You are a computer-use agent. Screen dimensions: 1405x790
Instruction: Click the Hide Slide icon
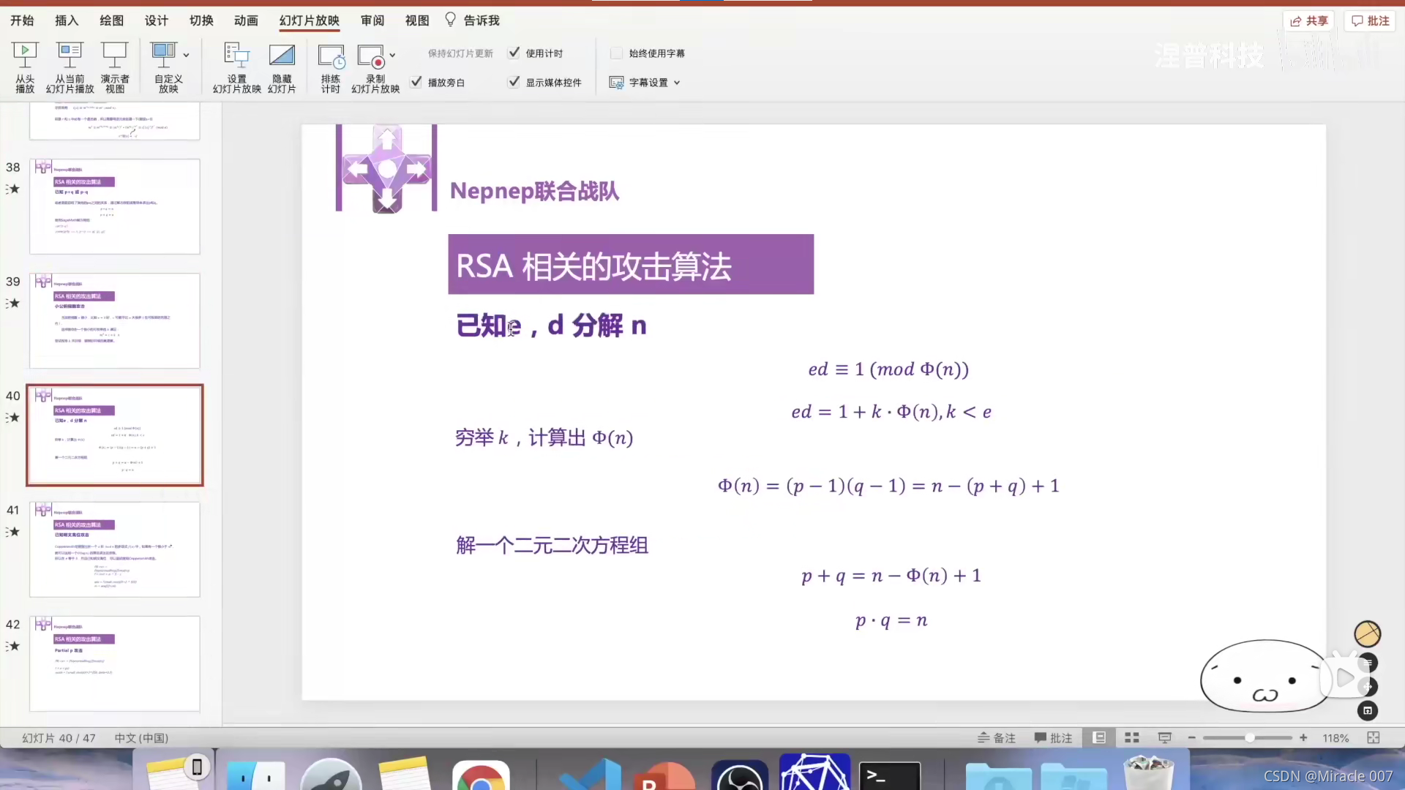(x=282, y=56)
